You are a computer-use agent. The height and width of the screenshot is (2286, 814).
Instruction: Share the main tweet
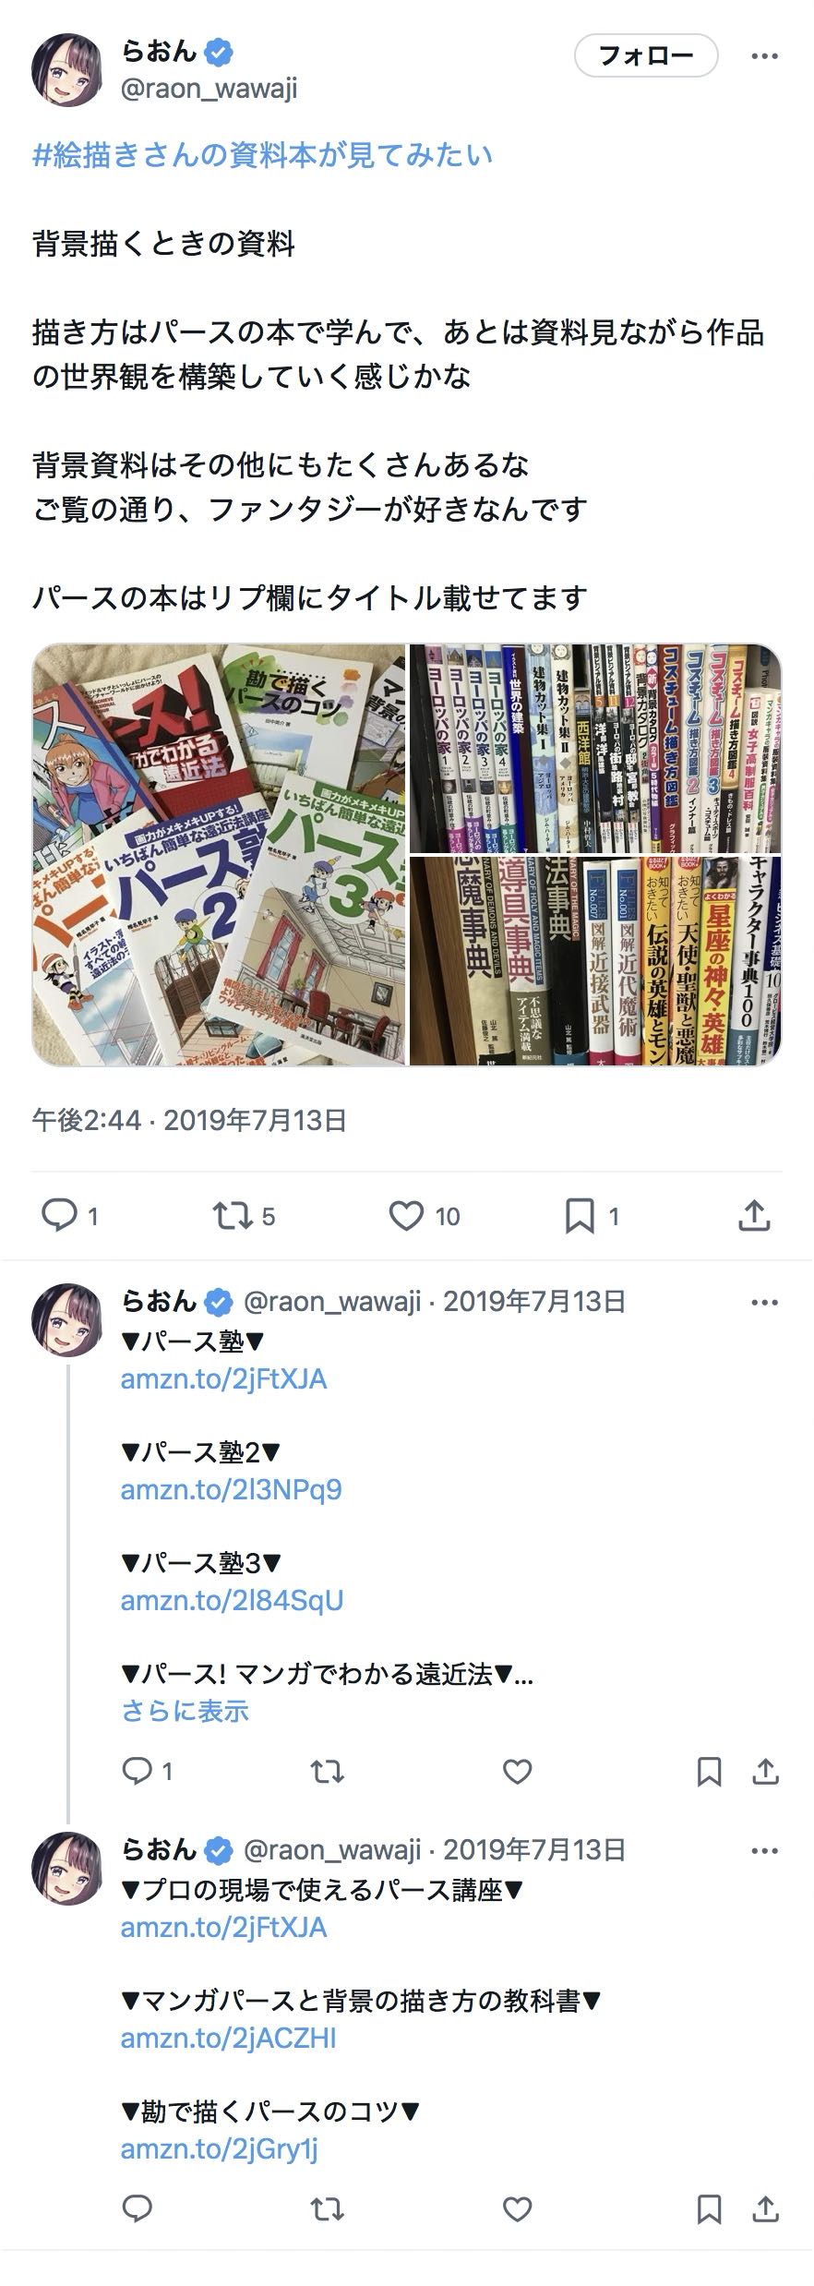(x=754, y=1215)
